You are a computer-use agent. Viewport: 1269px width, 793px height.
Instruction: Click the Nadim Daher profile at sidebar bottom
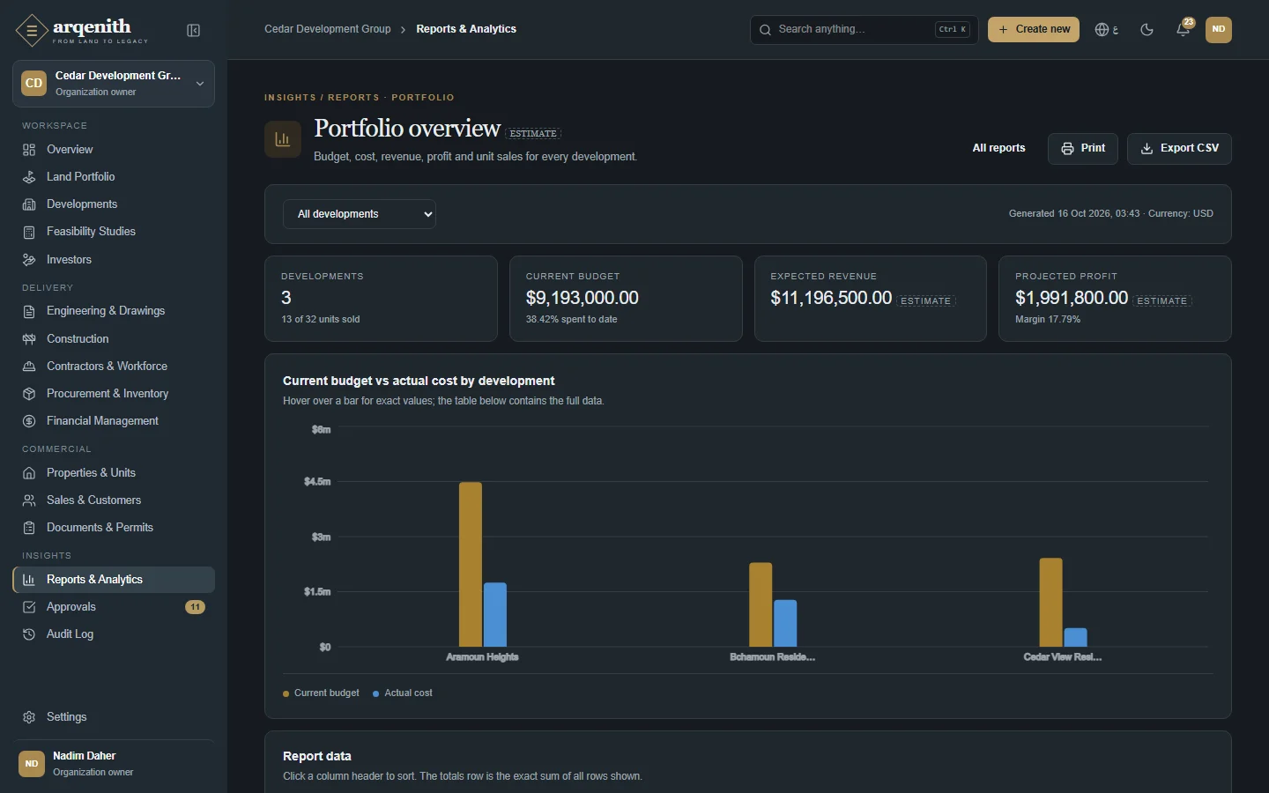(x=114, y=764)
